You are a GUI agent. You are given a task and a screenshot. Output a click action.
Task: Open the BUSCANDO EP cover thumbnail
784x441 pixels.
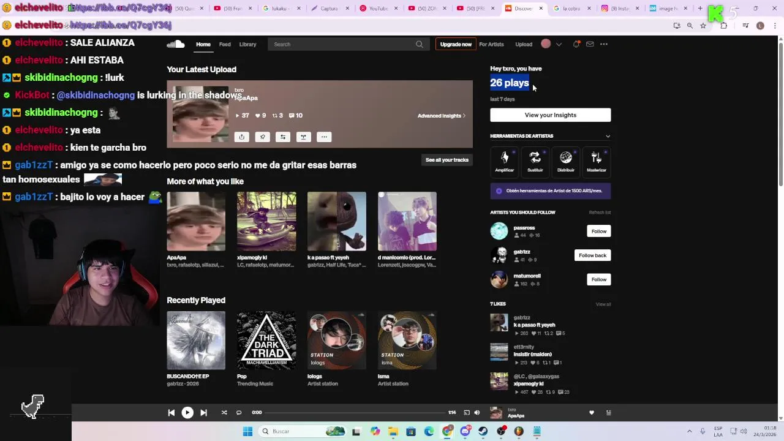pyautogui.click(x=196, y=341)
